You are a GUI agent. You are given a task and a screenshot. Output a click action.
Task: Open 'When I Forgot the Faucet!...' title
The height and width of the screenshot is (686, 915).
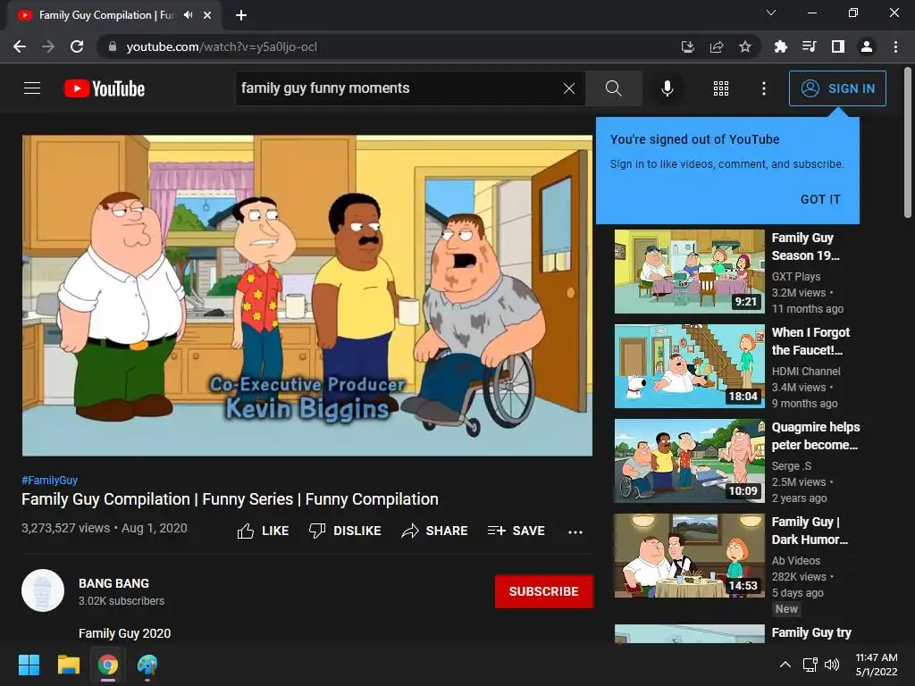tap(810, 341)
